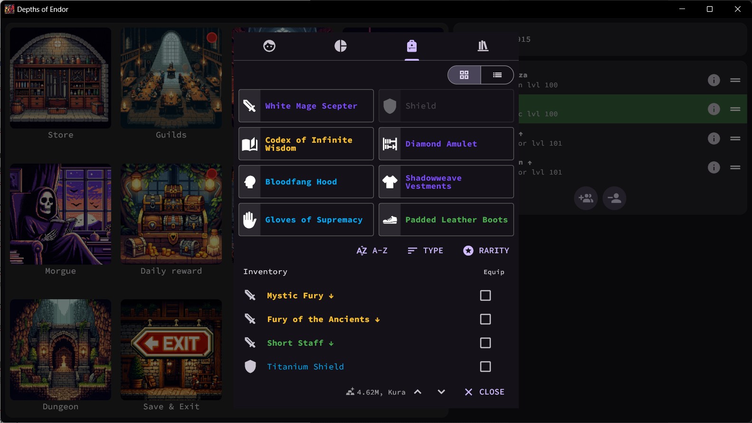
Task: Check the Equip box for Short Staff
Action: [485, 343]
